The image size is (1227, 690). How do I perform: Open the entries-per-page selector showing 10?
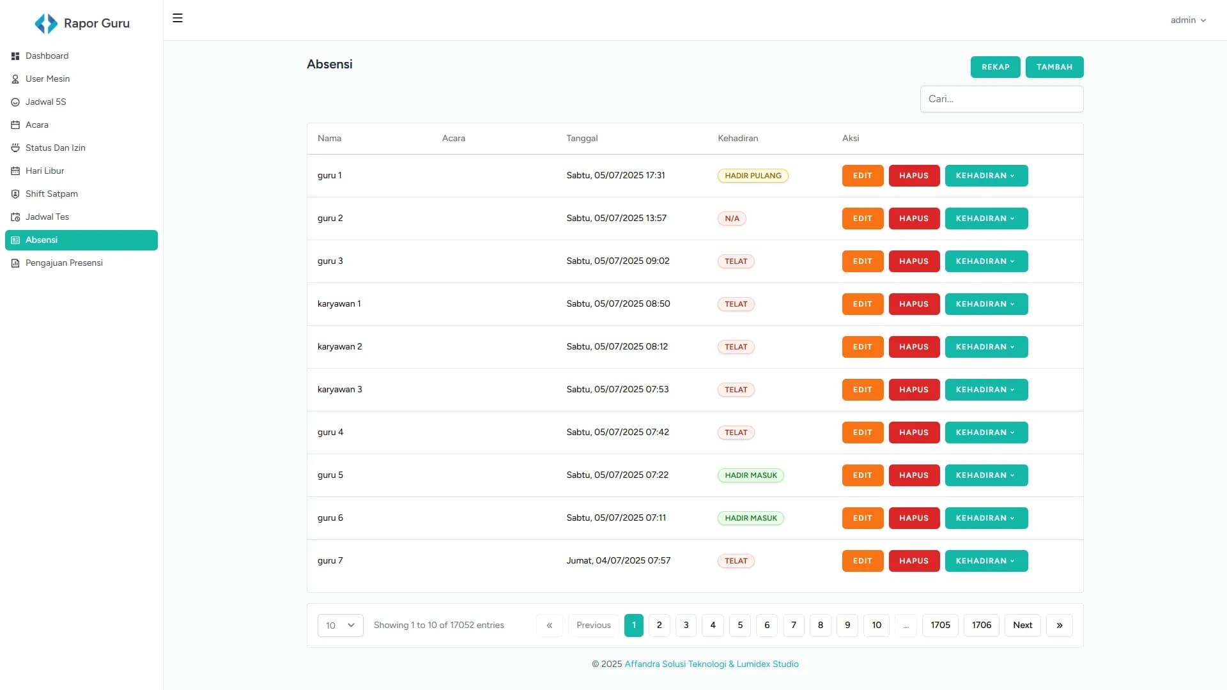coord(340,625)
